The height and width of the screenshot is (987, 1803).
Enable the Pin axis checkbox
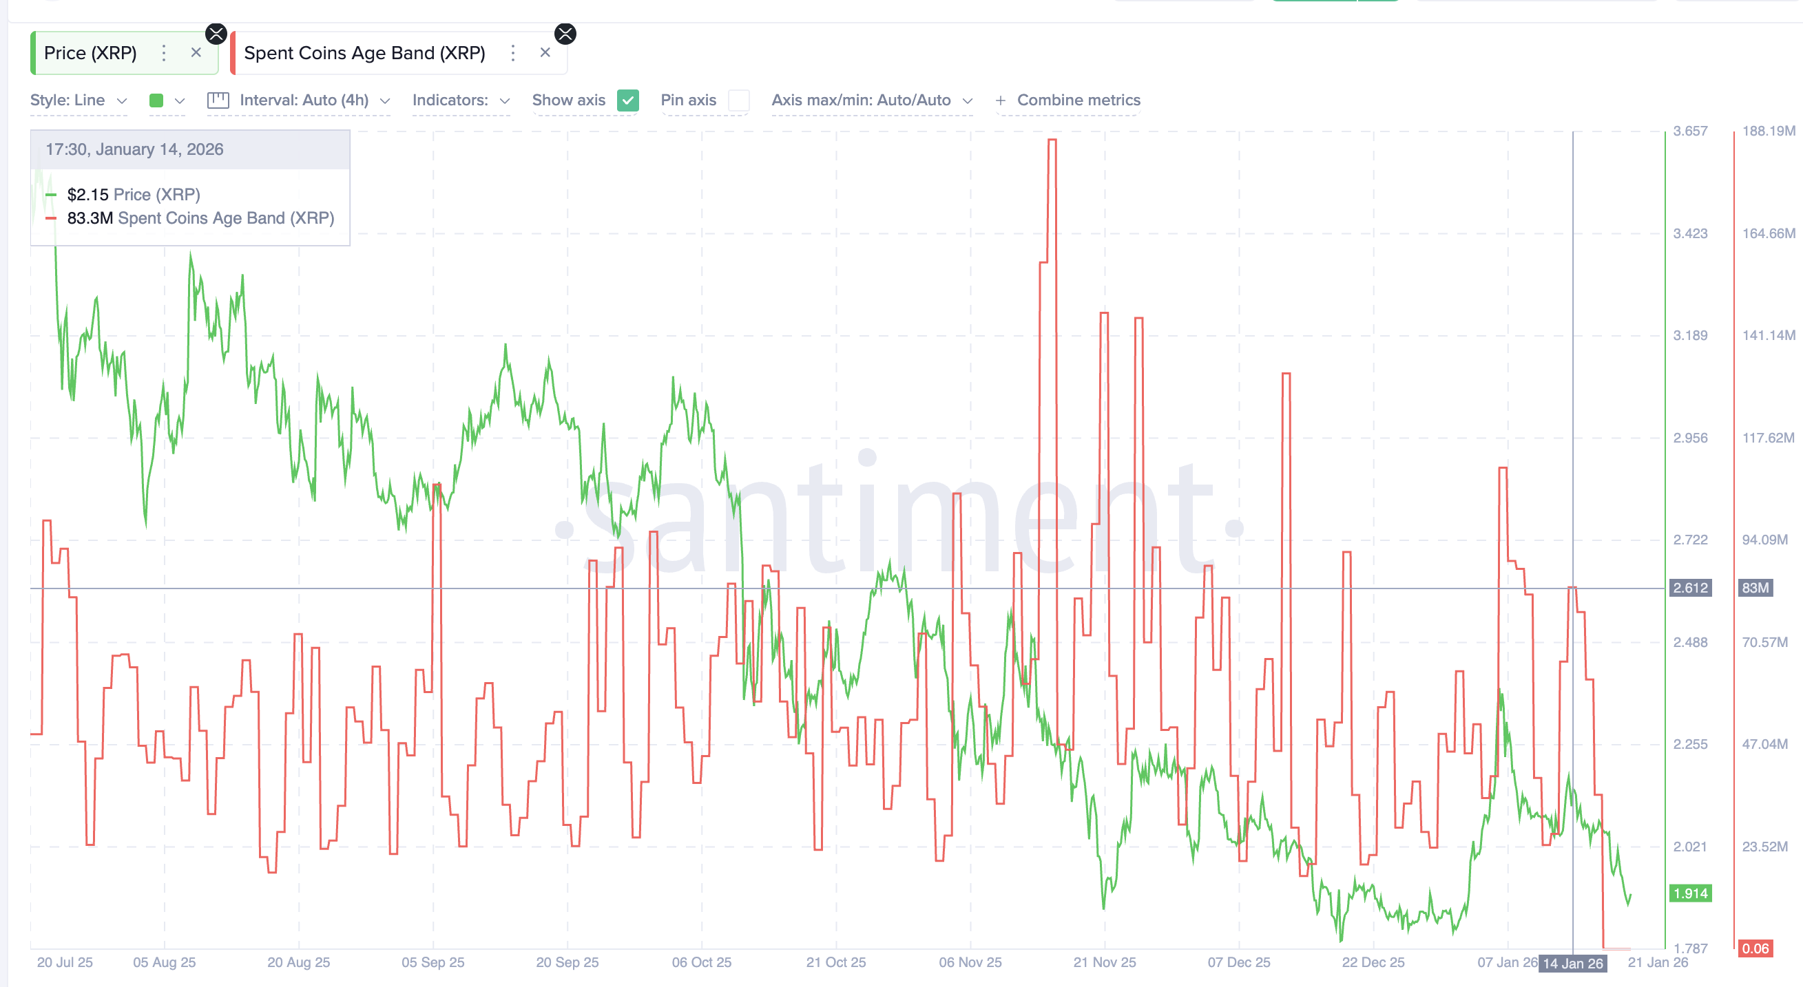[x=740, y=100]
